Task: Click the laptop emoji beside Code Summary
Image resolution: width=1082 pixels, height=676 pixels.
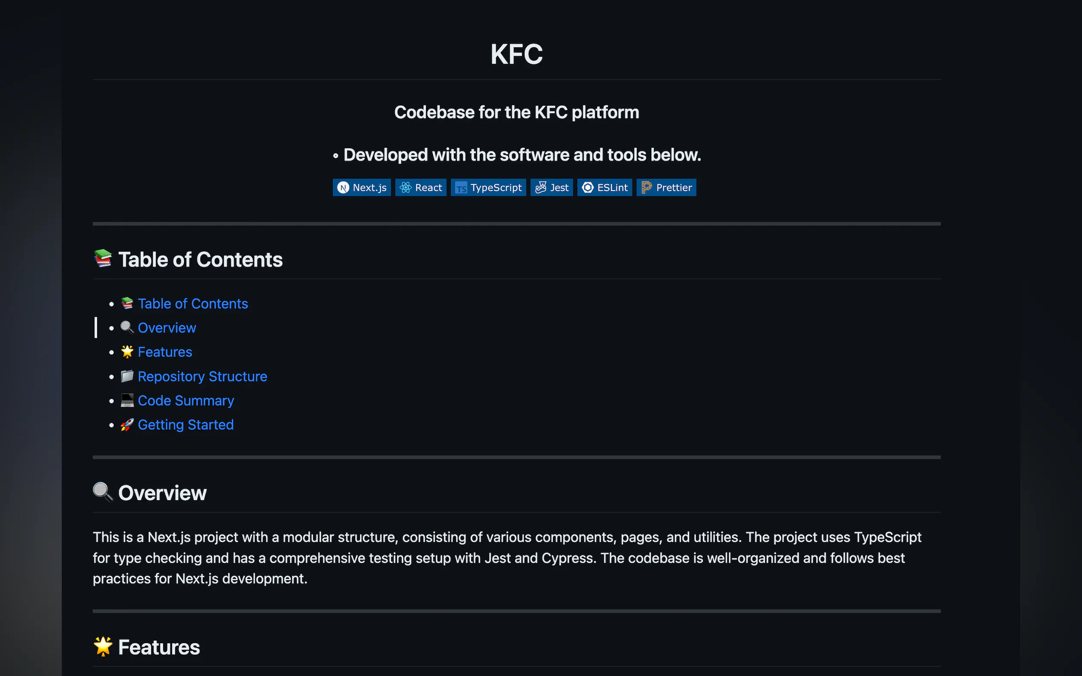Action: tap(127, 401)
